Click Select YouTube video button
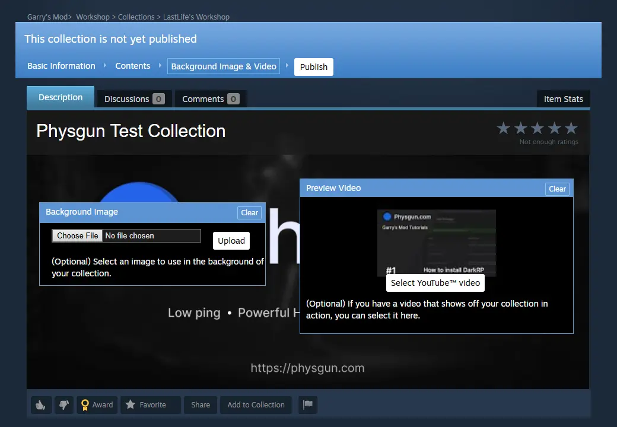 click(x=435, y=283)
